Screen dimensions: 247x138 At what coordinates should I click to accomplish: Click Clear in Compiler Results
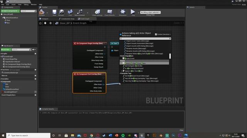tap(181, 130)
